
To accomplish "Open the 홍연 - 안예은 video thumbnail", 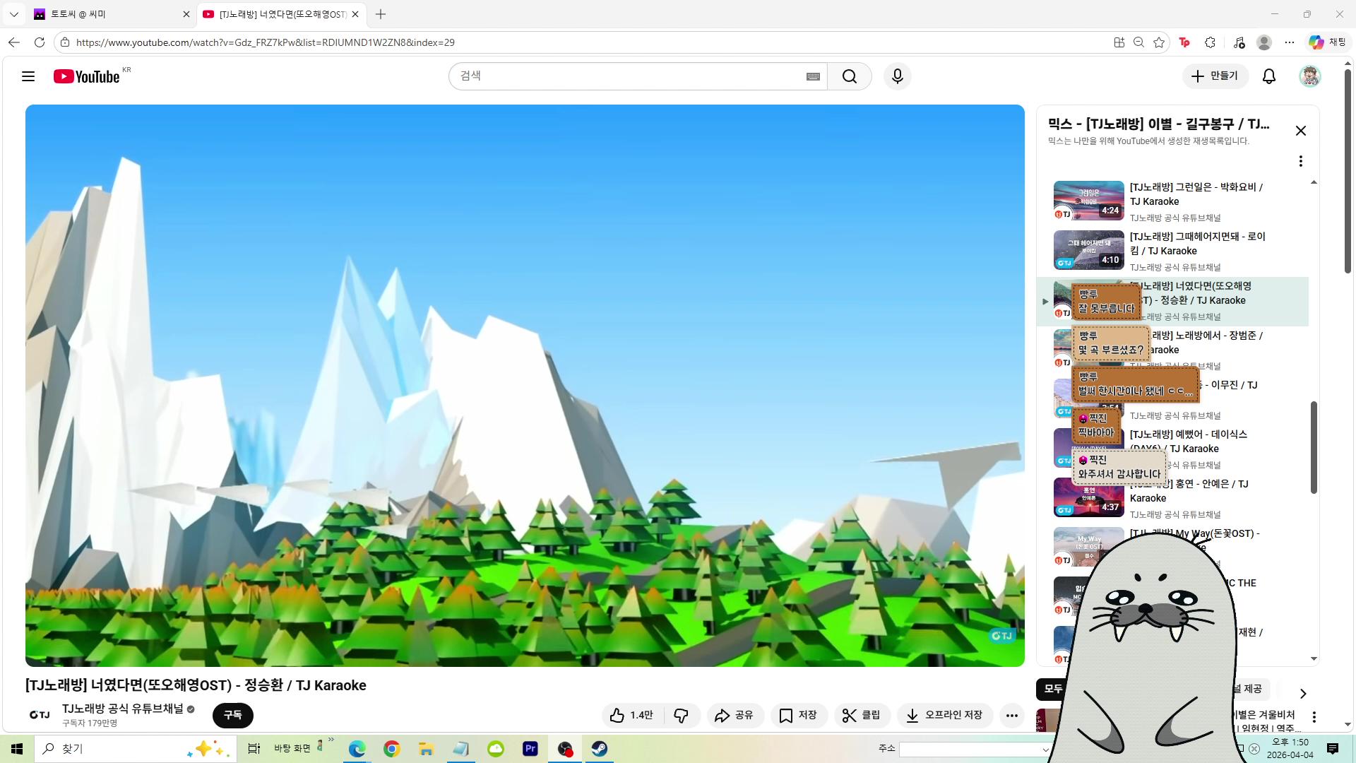I will [1088, 497].
